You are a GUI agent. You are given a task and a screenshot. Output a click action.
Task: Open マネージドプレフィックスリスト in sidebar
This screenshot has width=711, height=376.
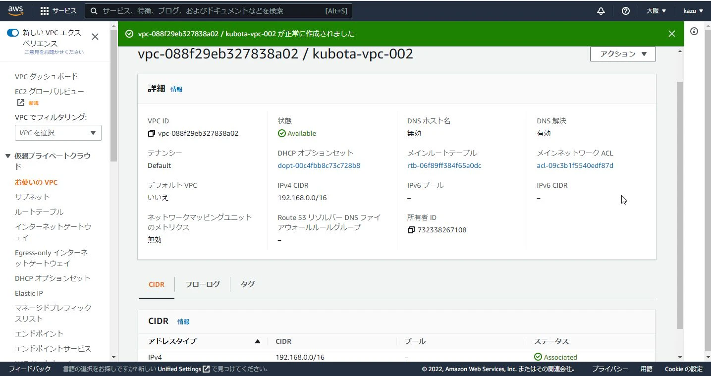pos(53,314)
